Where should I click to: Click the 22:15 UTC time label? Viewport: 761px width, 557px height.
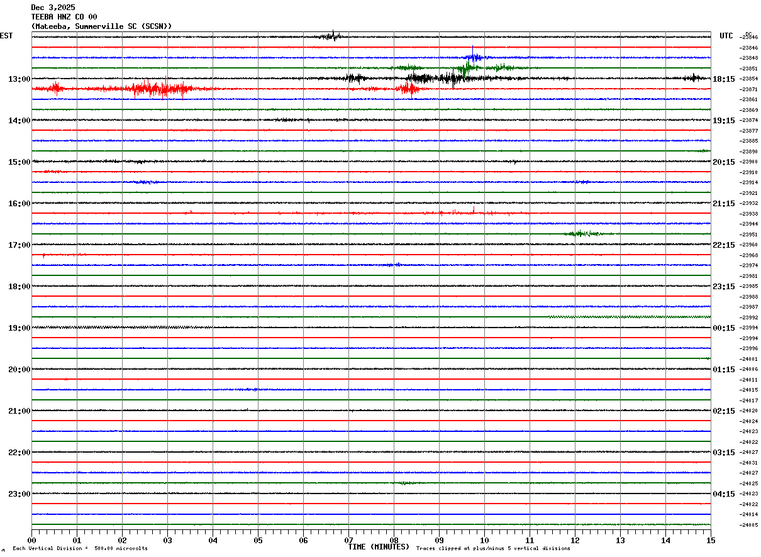(x=724, y=245)
